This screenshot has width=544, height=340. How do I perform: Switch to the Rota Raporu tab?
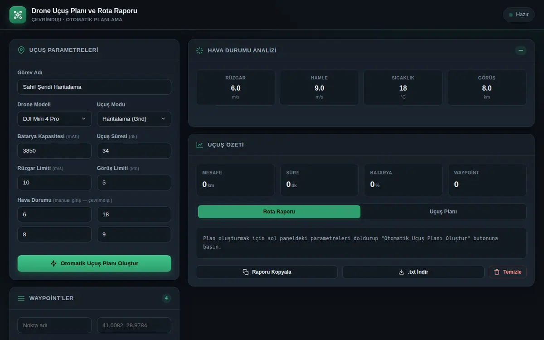279,212
